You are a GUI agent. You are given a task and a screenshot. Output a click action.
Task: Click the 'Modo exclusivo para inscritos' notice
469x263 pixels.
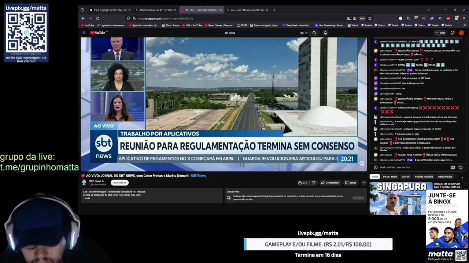coord(395,168)
